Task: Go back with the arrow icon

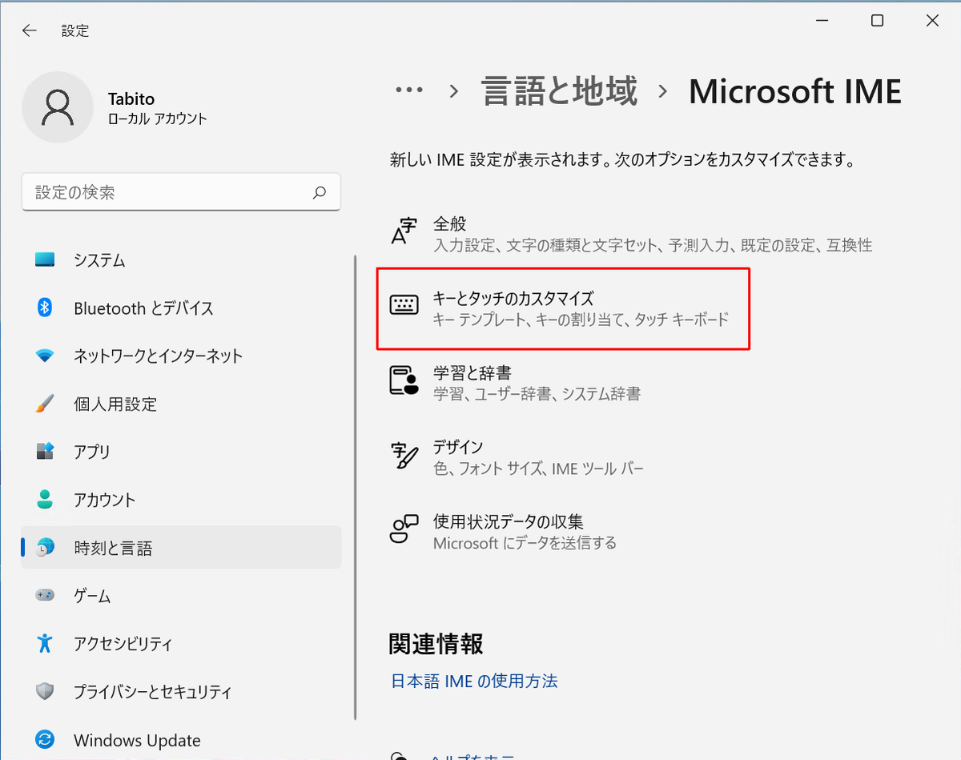Action: click(x=30, y=30)
